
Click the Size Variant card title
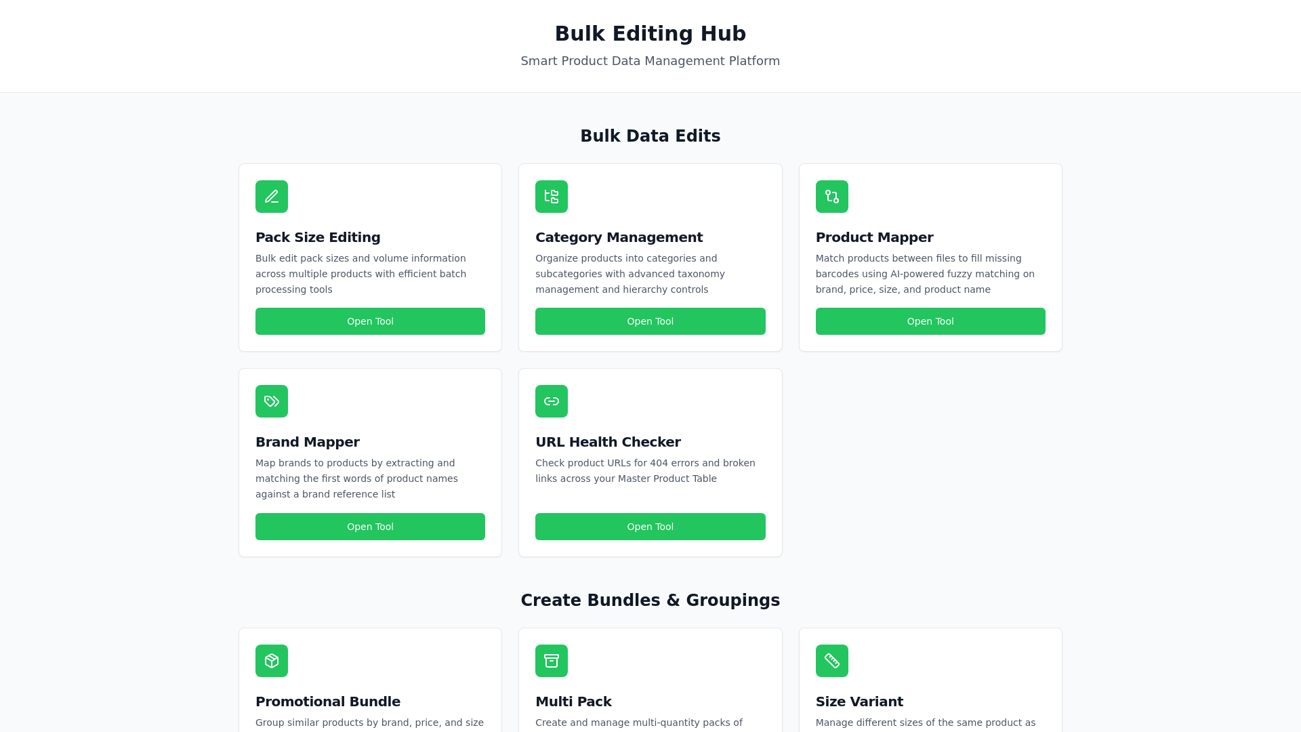tap(859, 701)
